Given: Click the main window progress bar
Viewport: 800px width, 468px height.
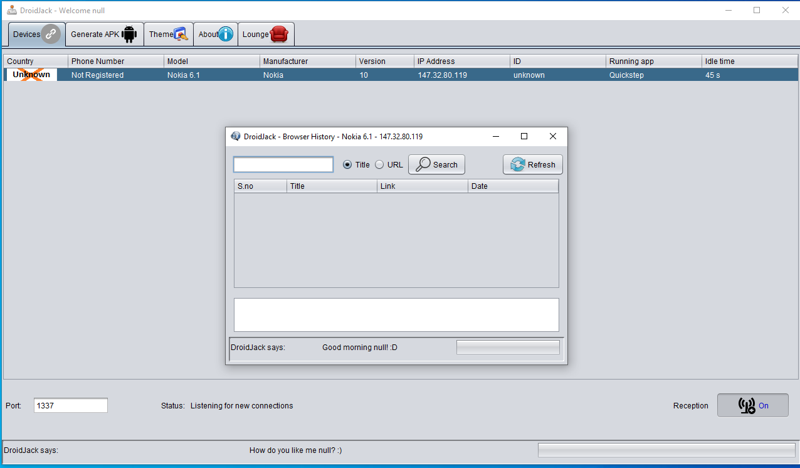Looking at the screenshot, I should coord(666,450).
